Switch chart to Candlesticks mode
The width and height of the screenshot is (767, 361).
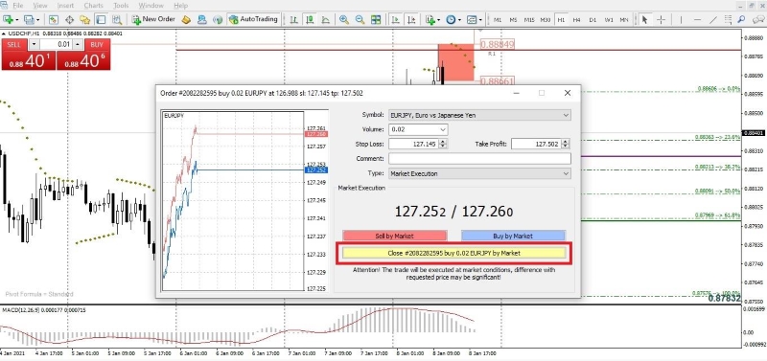(x=309, y=19)
